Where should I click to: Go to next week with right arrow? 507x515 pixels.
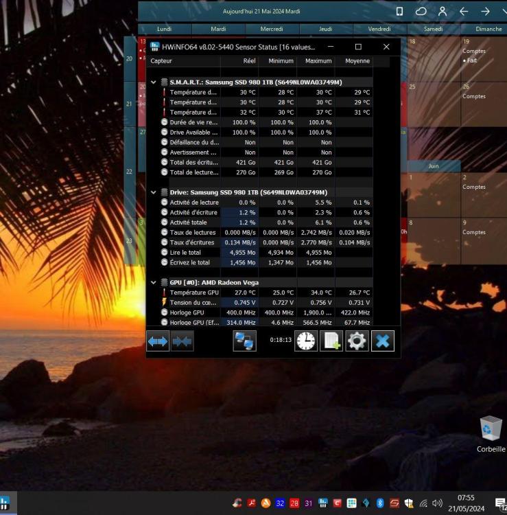tap(485, 12)
